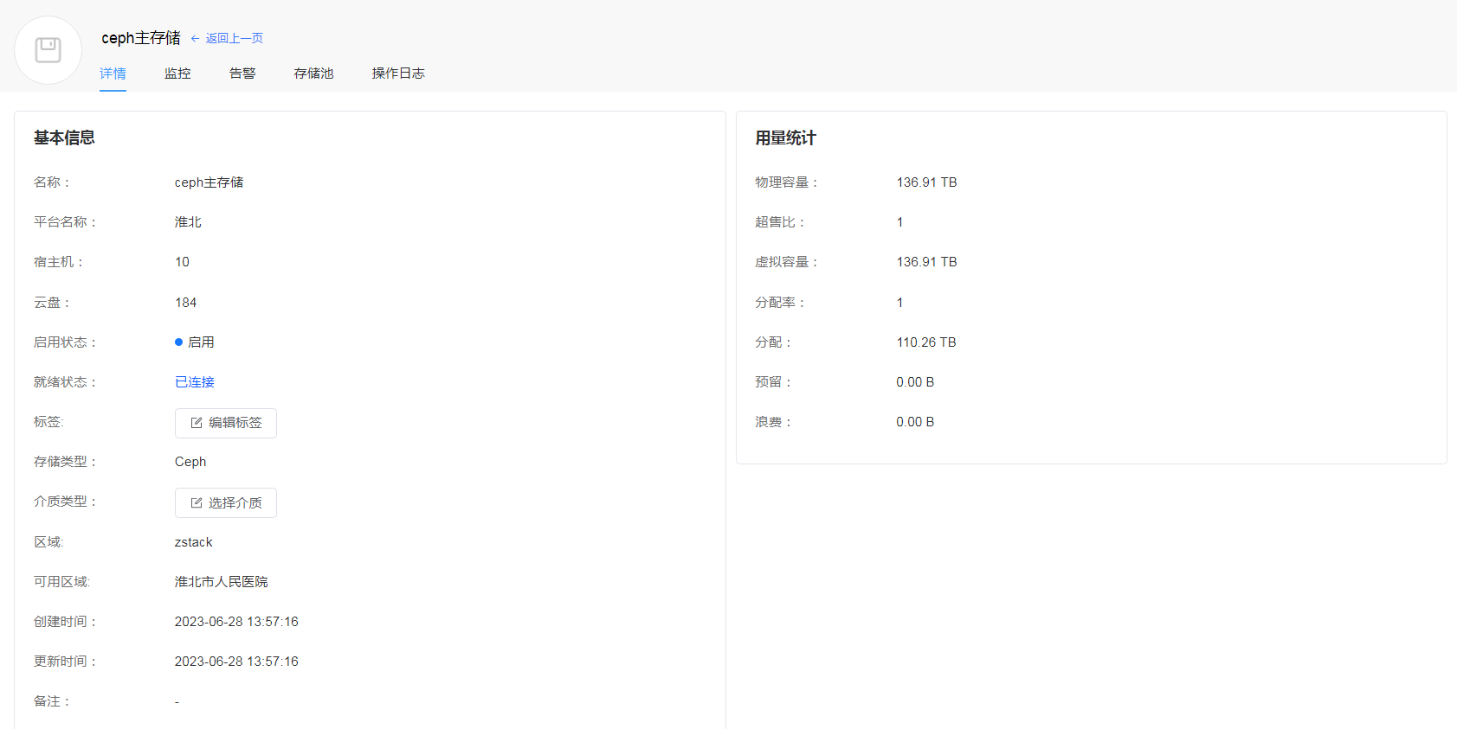Click the 用量统计 section heading
This screenshot has height=729, width=1457.
[x=785, y=137]
